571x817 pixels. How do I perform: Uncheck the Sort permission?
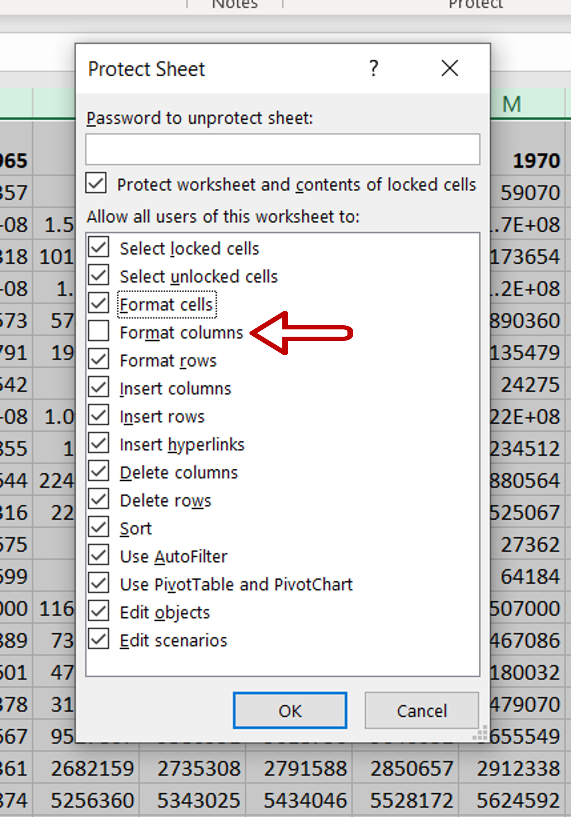tap(99, 528)
